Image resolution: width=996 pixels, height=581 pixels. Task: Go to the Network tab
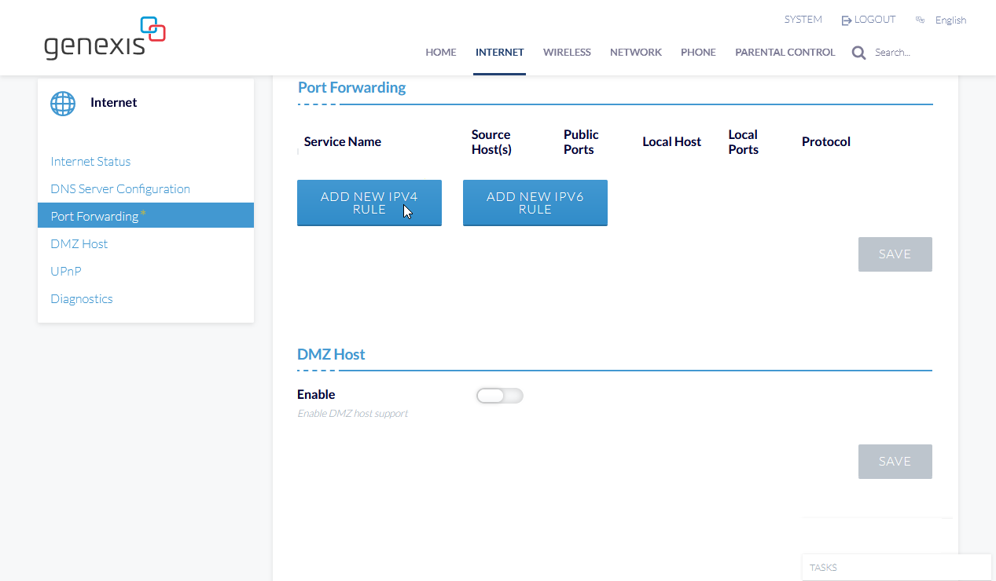click(x=635, y=53)
